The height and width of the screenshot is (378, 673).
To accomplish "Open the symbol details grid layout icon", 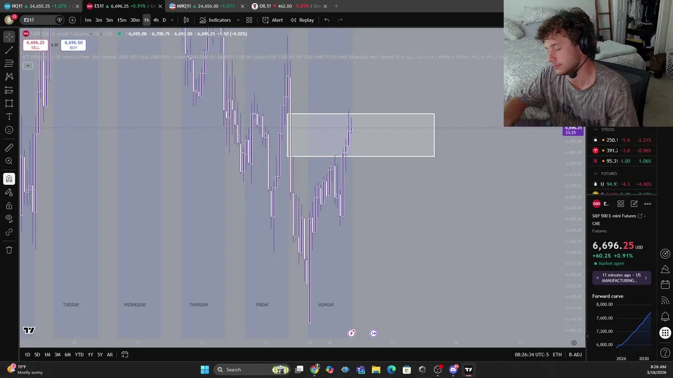I will 620,204.
